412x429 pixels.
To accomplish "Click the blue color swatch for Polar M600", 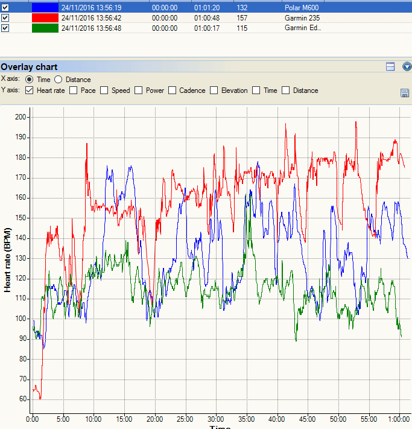I will tap(45, 7).
